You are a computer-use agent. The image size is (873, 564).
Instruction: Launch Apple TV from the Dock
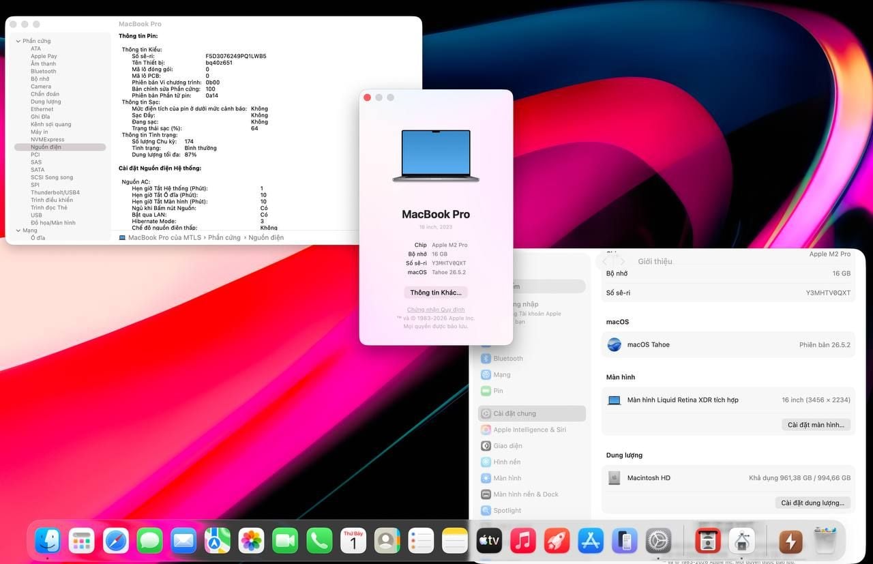(x=489, y=541)
